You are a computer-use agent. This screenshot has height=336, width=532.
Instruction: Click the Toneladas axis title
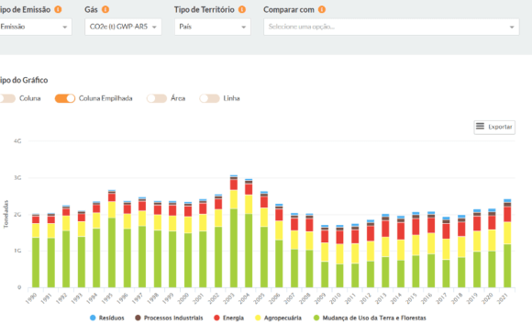[6, 214]
